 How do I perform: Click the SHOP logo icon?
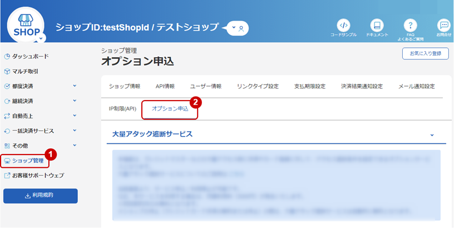[26, 24]
